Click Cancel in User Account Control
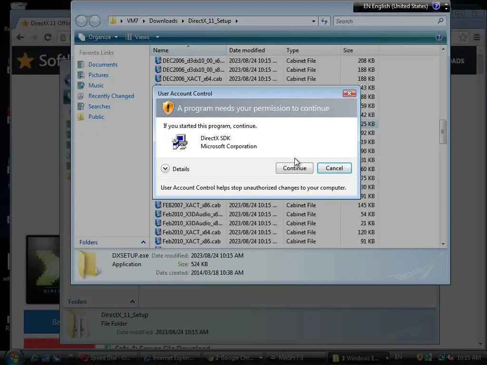Screen dimensions: 487x365 334,168
